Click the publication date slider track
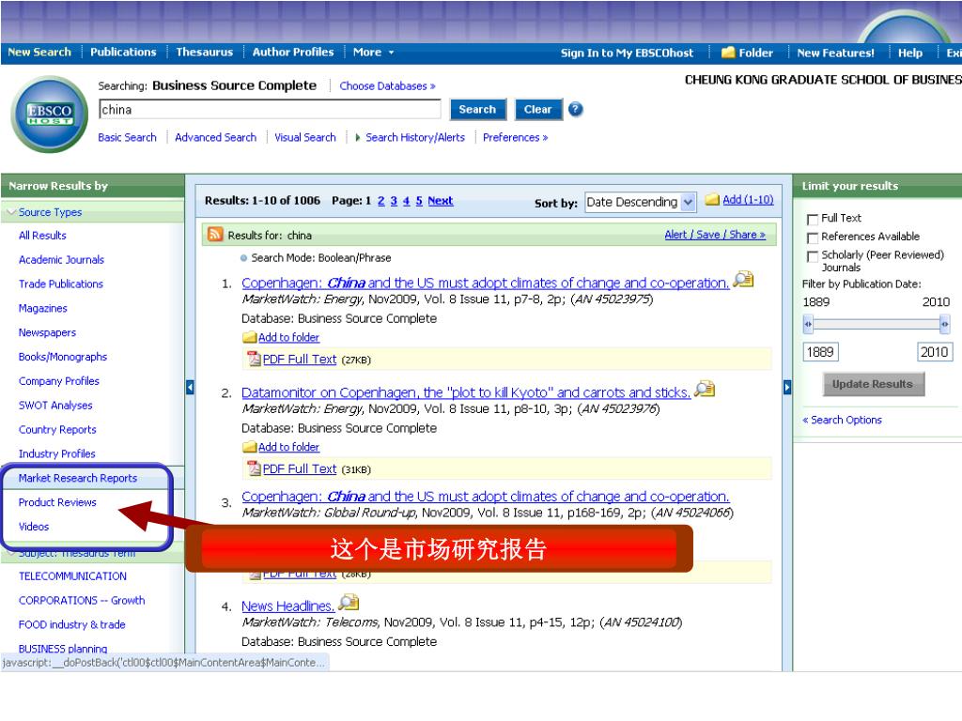962x721 pixels. tap(877, 324)
